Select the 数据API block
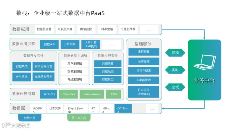Viewport: 231px width, 130px height. coord(49,44)
